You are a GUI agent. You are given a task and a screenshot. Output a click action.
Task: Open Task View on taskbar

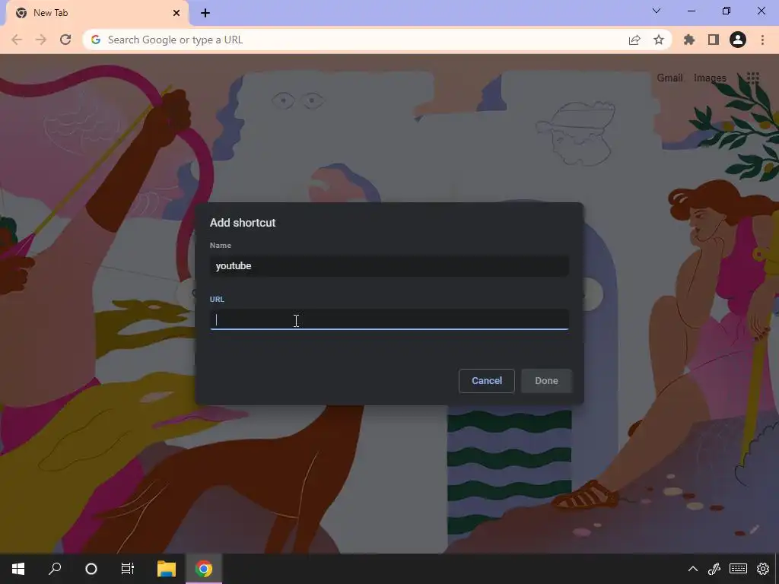[x=128, y=569]
